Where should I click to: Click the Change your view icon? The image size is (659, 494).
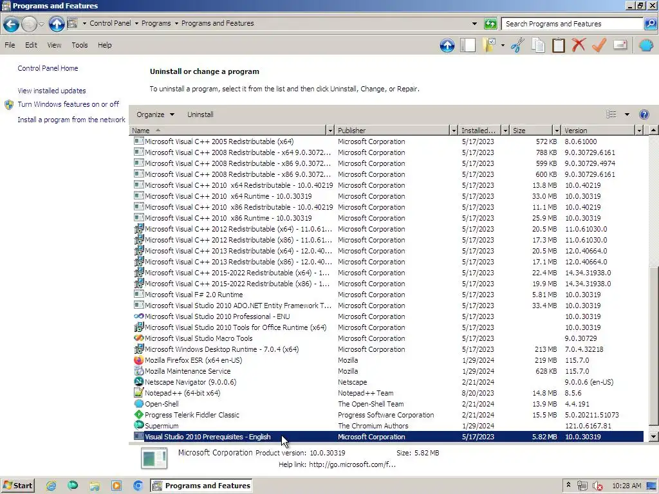pyautogui.click(x=611, y=114)
